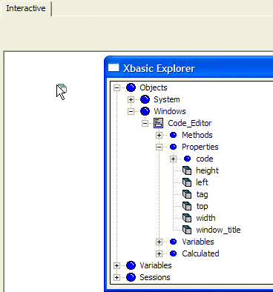Image resolution: width=273 pixels, height=292 pixels.
Task: Click the cube icon beside height
Action: (187, 170)
